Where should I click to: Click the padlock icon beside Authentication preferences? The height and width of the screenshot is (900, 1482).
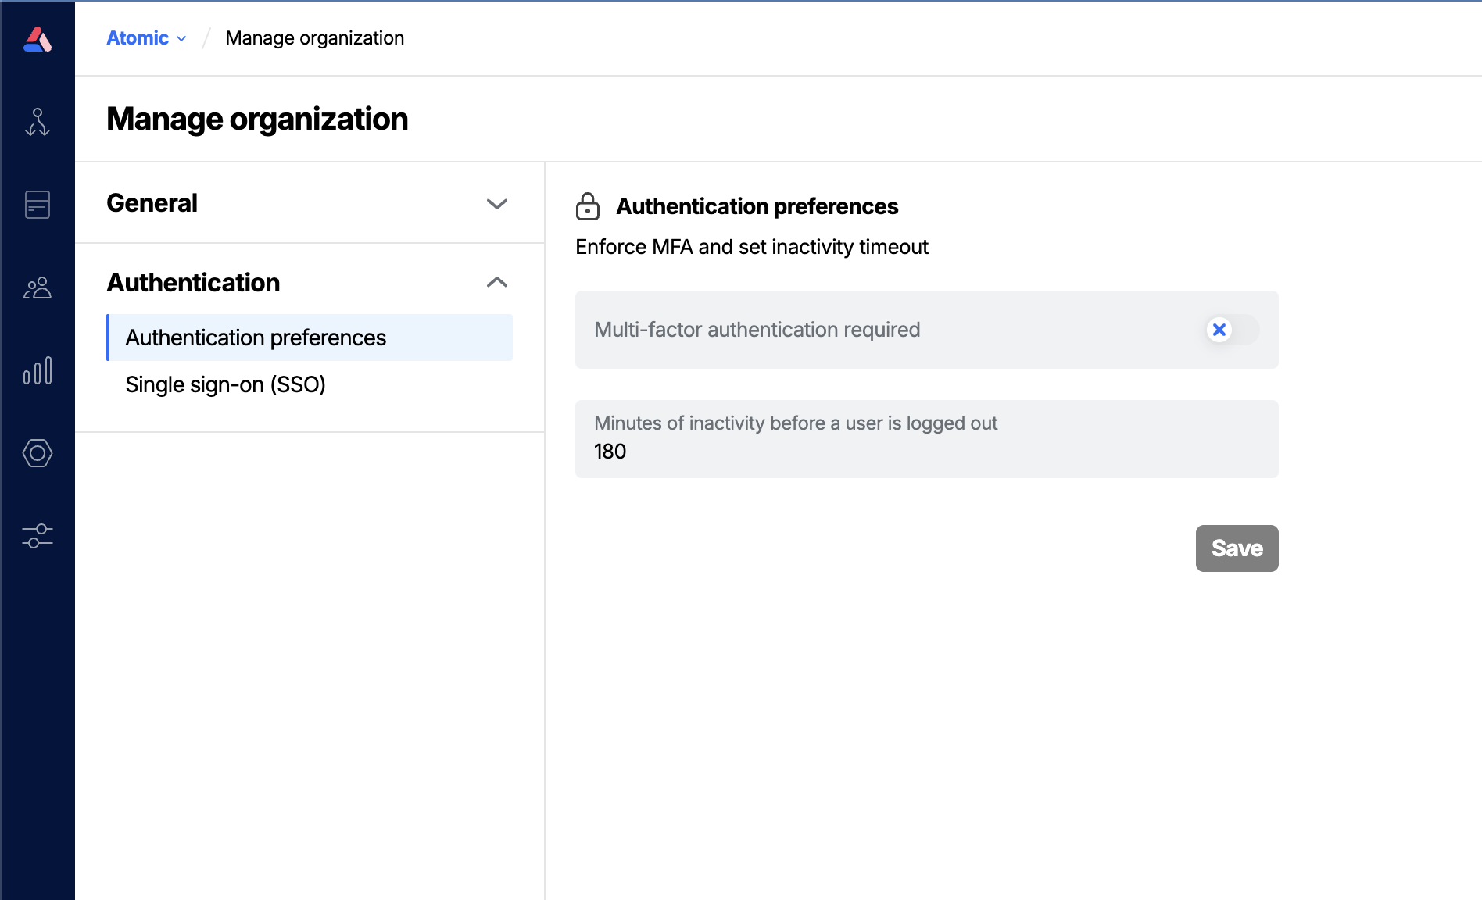(589, 206)
